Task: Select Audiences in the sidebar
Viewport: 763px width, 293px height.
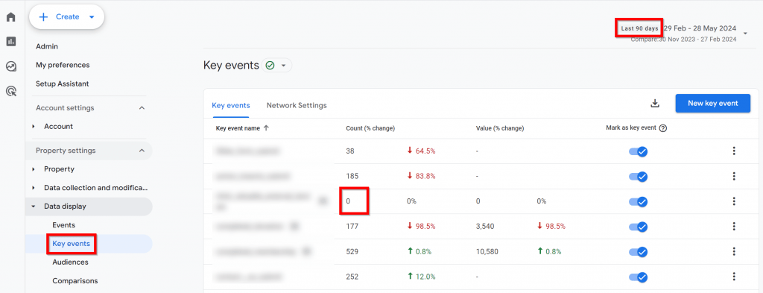Action: coord(70,262)
